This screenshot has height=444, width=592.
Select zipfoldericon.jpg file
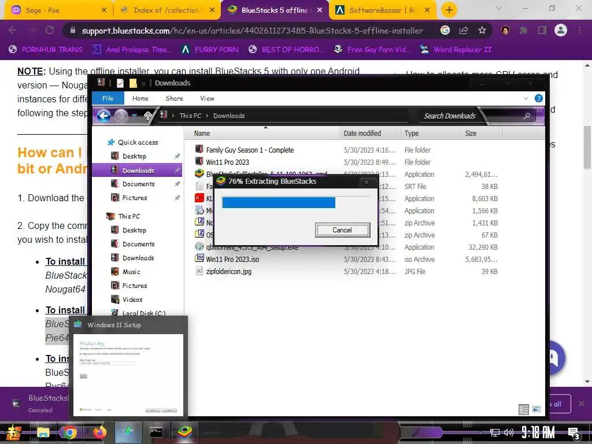228,272
